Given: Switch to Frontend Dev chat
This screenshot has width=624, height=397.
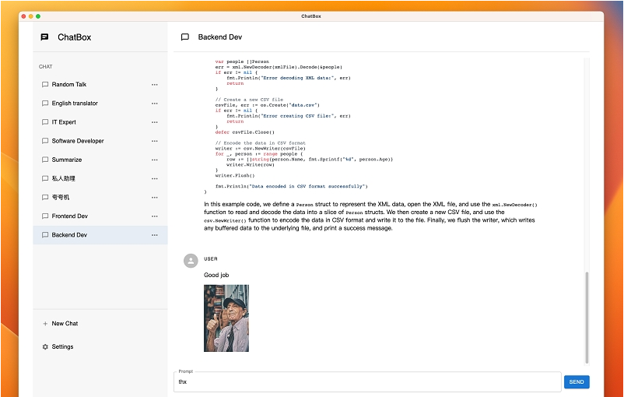Looking at the screenshot, I should coord(100,216).
